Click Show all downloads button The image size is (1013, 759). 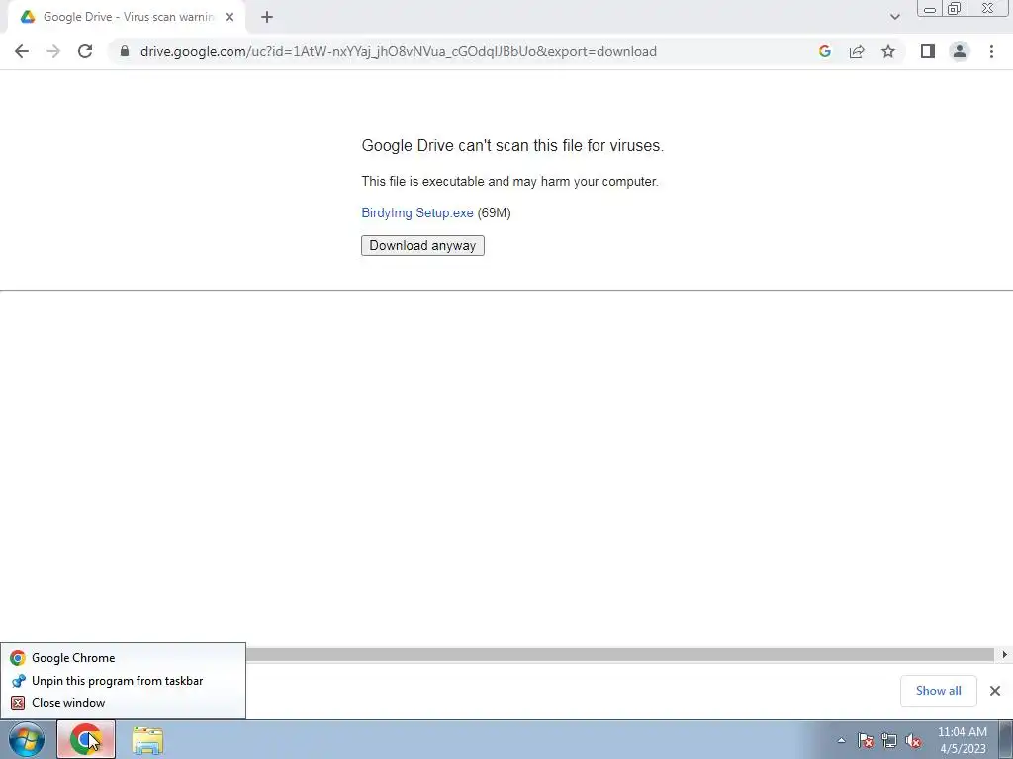tap(938, 691)
